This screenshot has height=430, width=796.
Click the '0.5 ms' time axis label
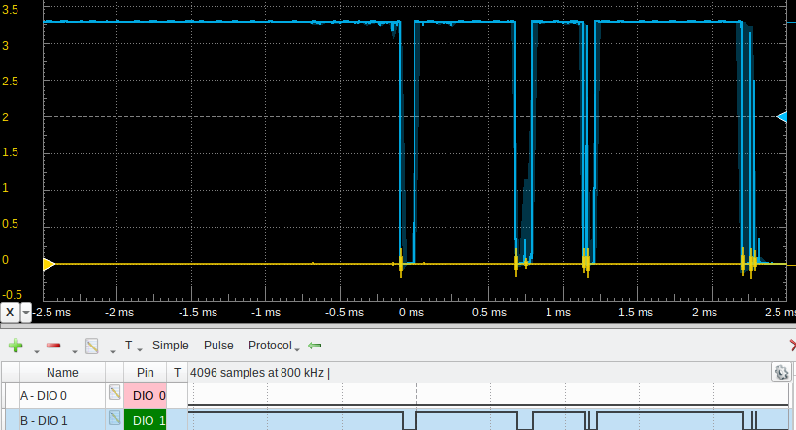pyautogui.click(x=489, y=313)
